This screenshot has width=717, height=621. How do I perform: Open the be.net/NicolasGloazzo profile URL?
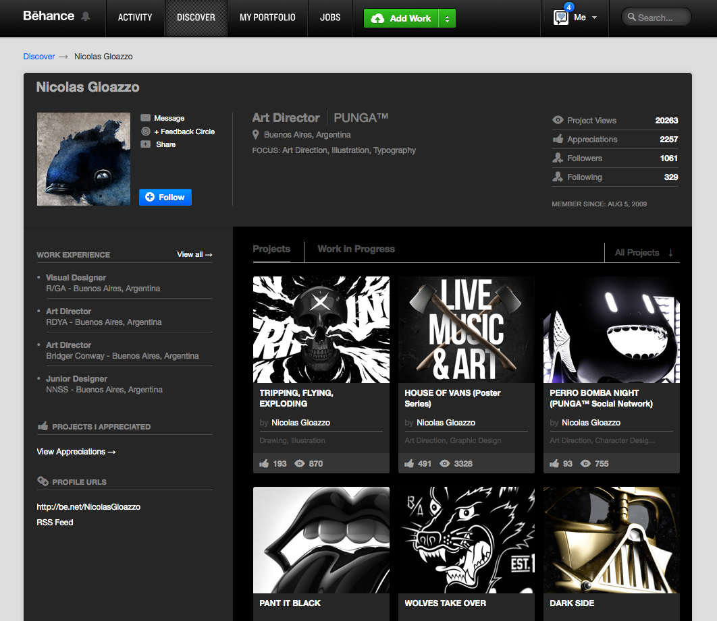(x=88, y=507)
